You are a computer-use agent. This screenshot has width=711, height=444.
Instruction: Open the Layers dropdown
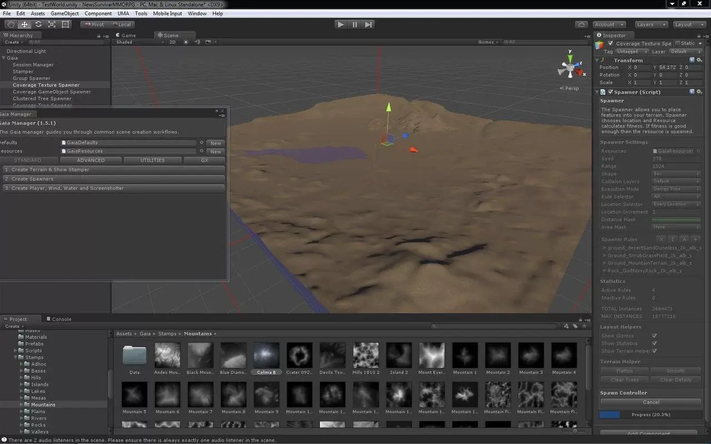(x=651, y=24)
